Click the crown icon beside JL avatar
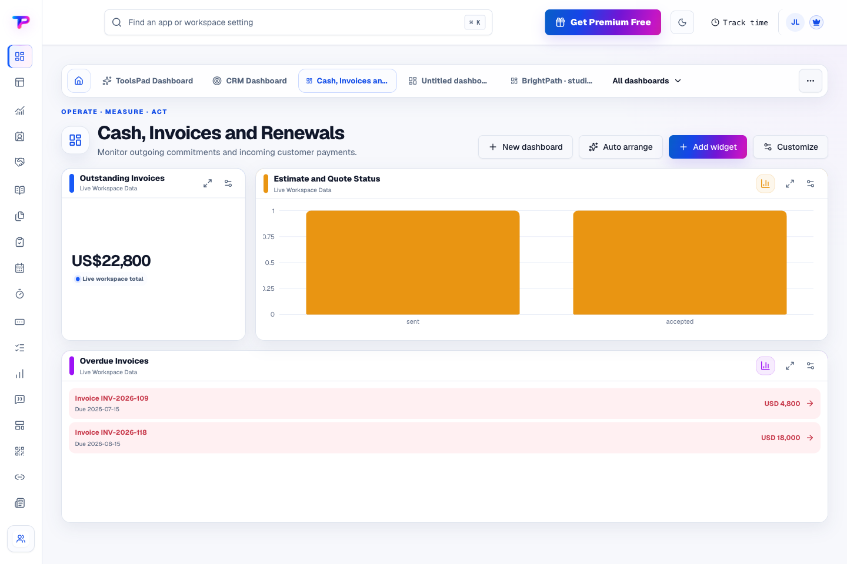 coord(816,22)
